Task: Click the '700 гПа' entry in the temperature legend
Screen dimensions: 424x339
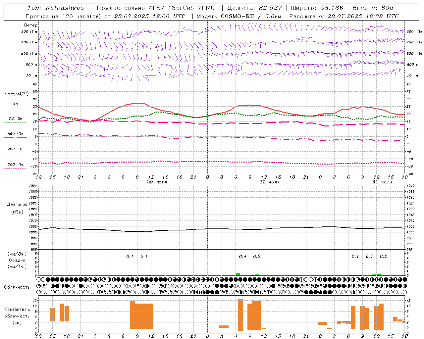Action: click(16, 149)
